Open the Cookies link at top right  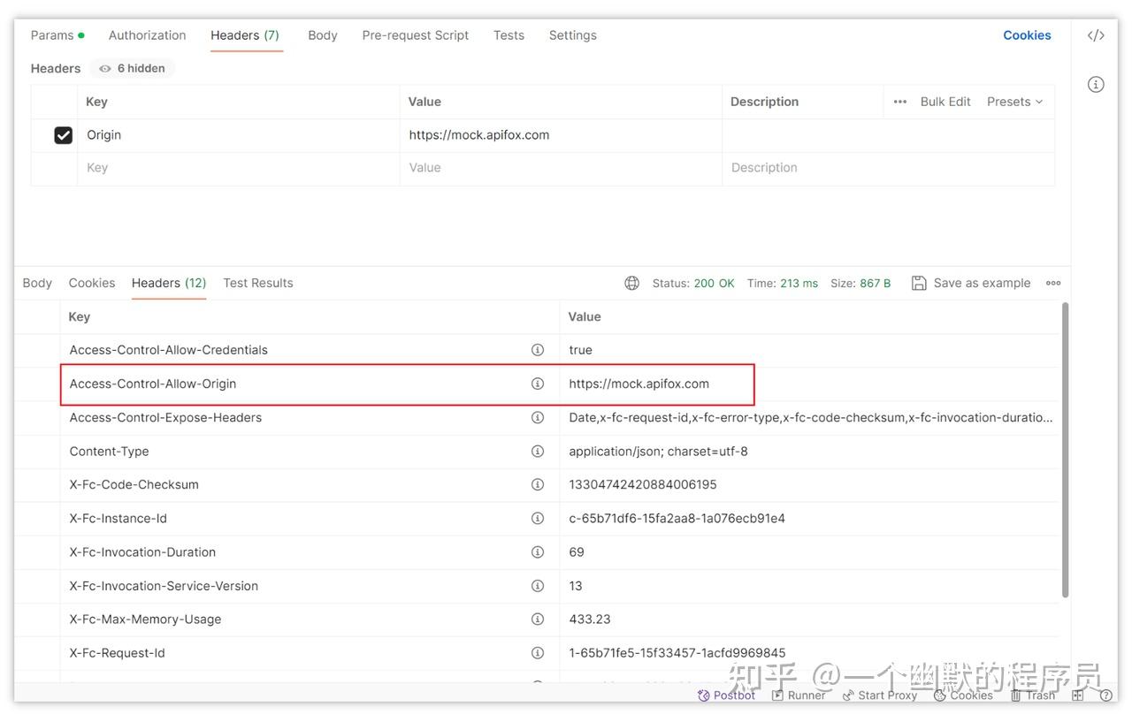click(1027, 35)
